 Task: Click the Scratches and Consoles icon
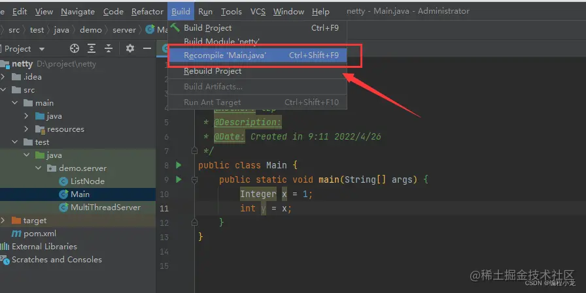[x=5, y=260]
